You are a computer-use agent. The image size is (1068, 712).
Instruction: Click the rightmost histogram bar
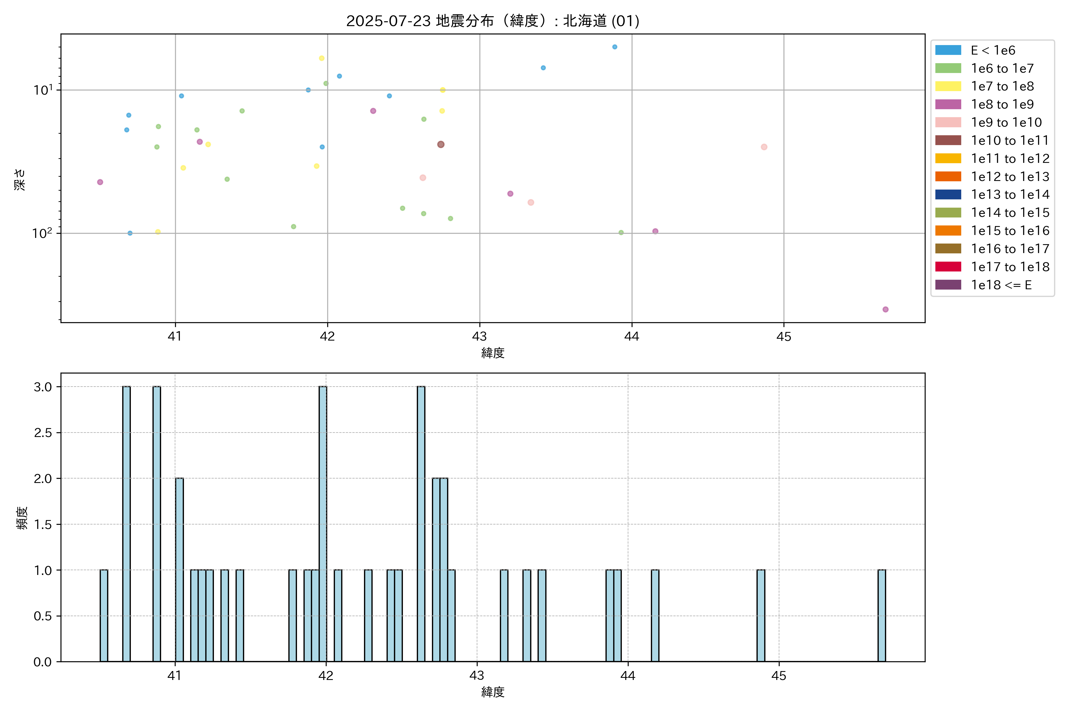pos(881,615)
